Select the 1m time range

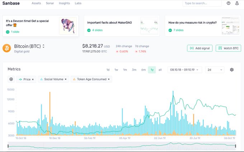pos(125,70)
